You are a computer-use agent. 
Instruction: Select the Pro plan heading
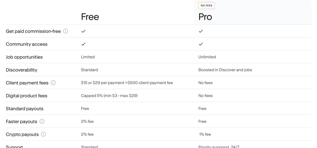point(205,17)
